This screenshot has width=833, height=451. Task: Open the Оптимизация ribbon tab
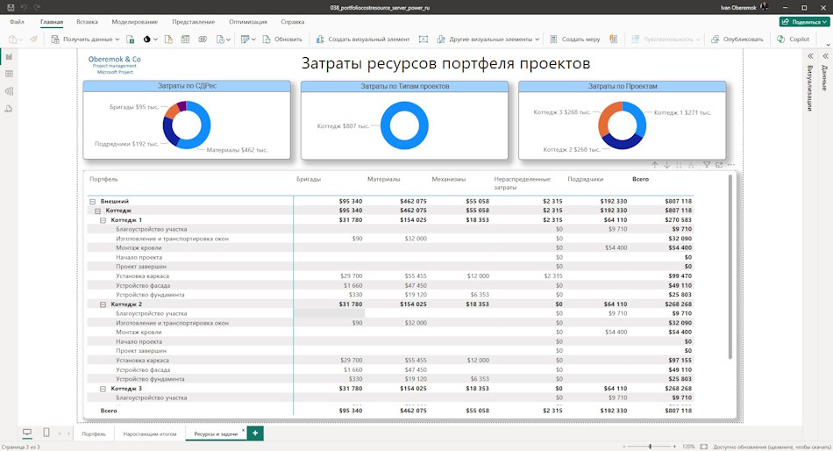[x=247, y=22]
